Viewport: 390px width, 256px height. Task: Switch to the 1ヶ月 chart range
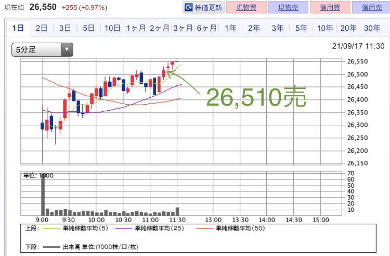coord(136,28)
